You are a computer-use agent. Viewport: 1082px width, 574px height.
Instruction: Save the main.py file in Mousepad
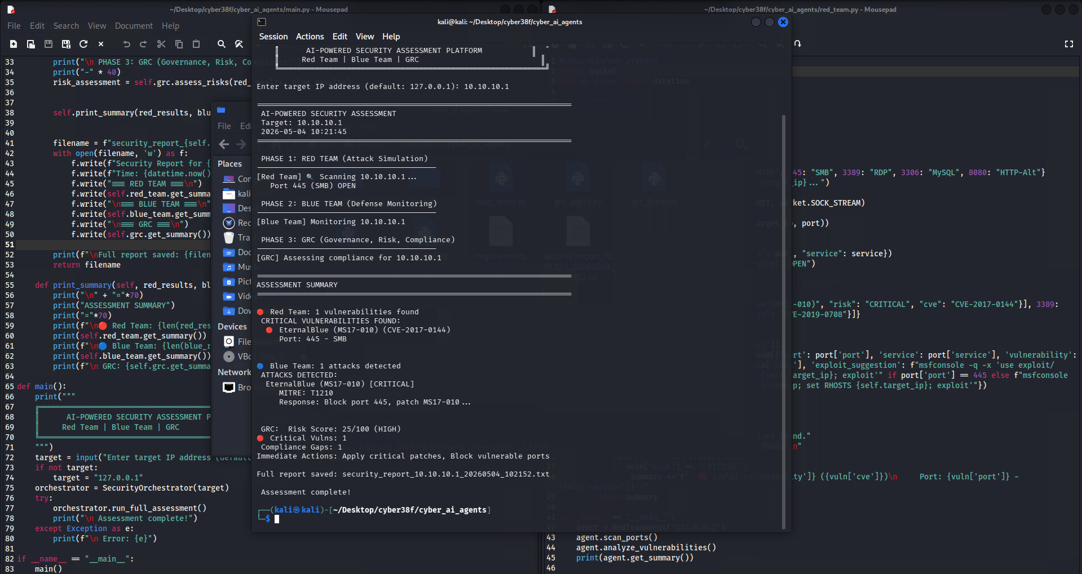[48, 44]
